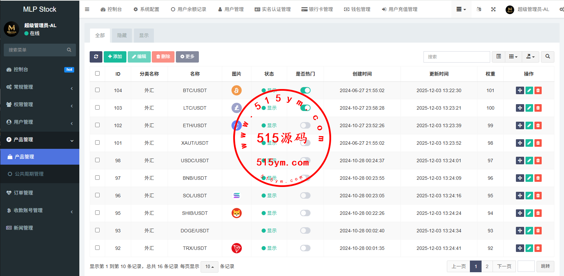Check the checkbox for row ID 103
Image resolution: width=564 pixels, height=276 pixels.
[x=98, y=108]
